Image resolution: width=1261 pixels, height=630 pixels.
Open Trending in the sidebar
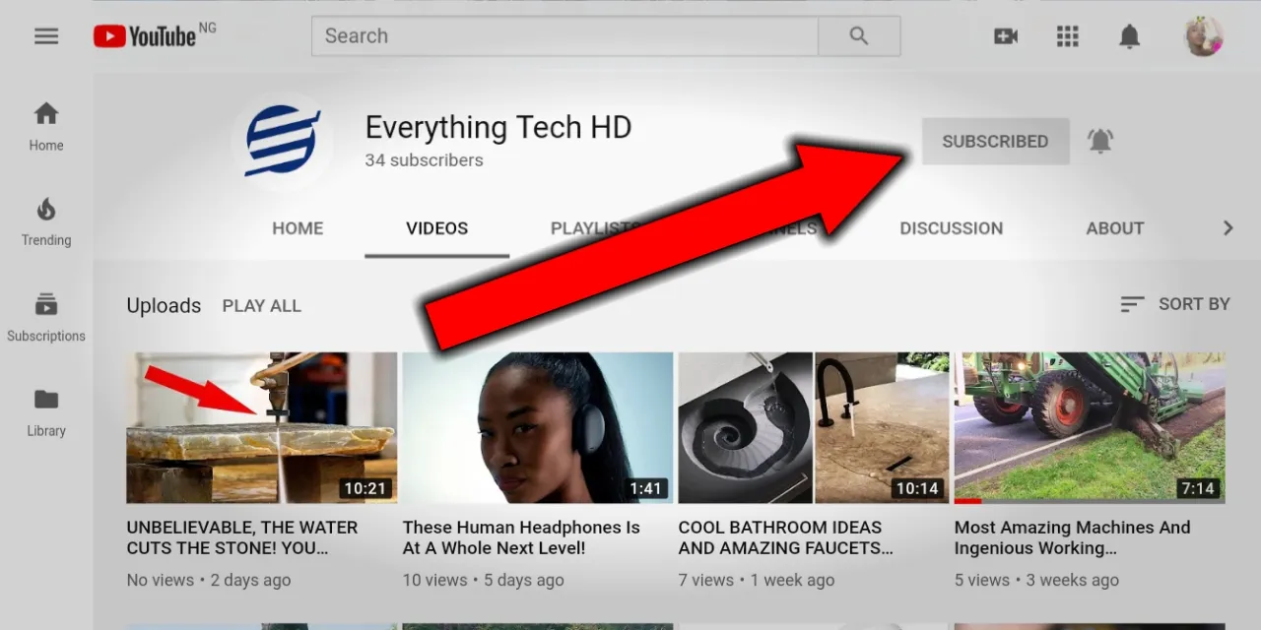click(46, 222)
